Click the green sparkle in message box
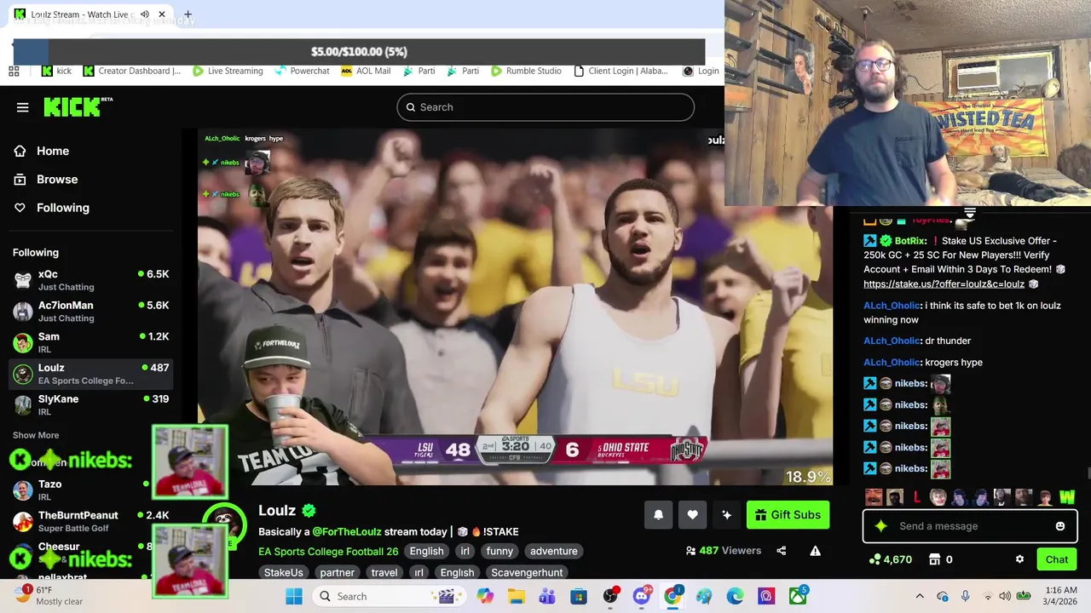This screenshot has height=613, width=1091. point(880,526)
